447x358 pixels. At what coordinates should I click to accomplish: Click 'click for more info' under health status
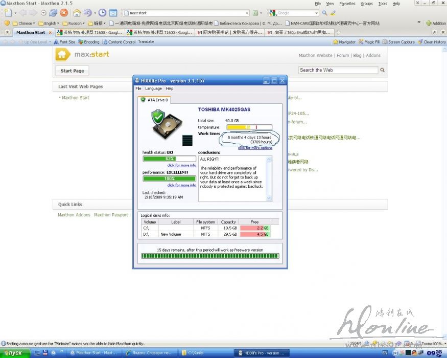(181, 165)
